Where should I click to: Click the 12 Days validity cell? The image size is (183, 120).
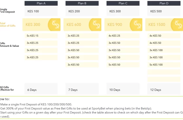pyautogui.click(x=164, y=89)
